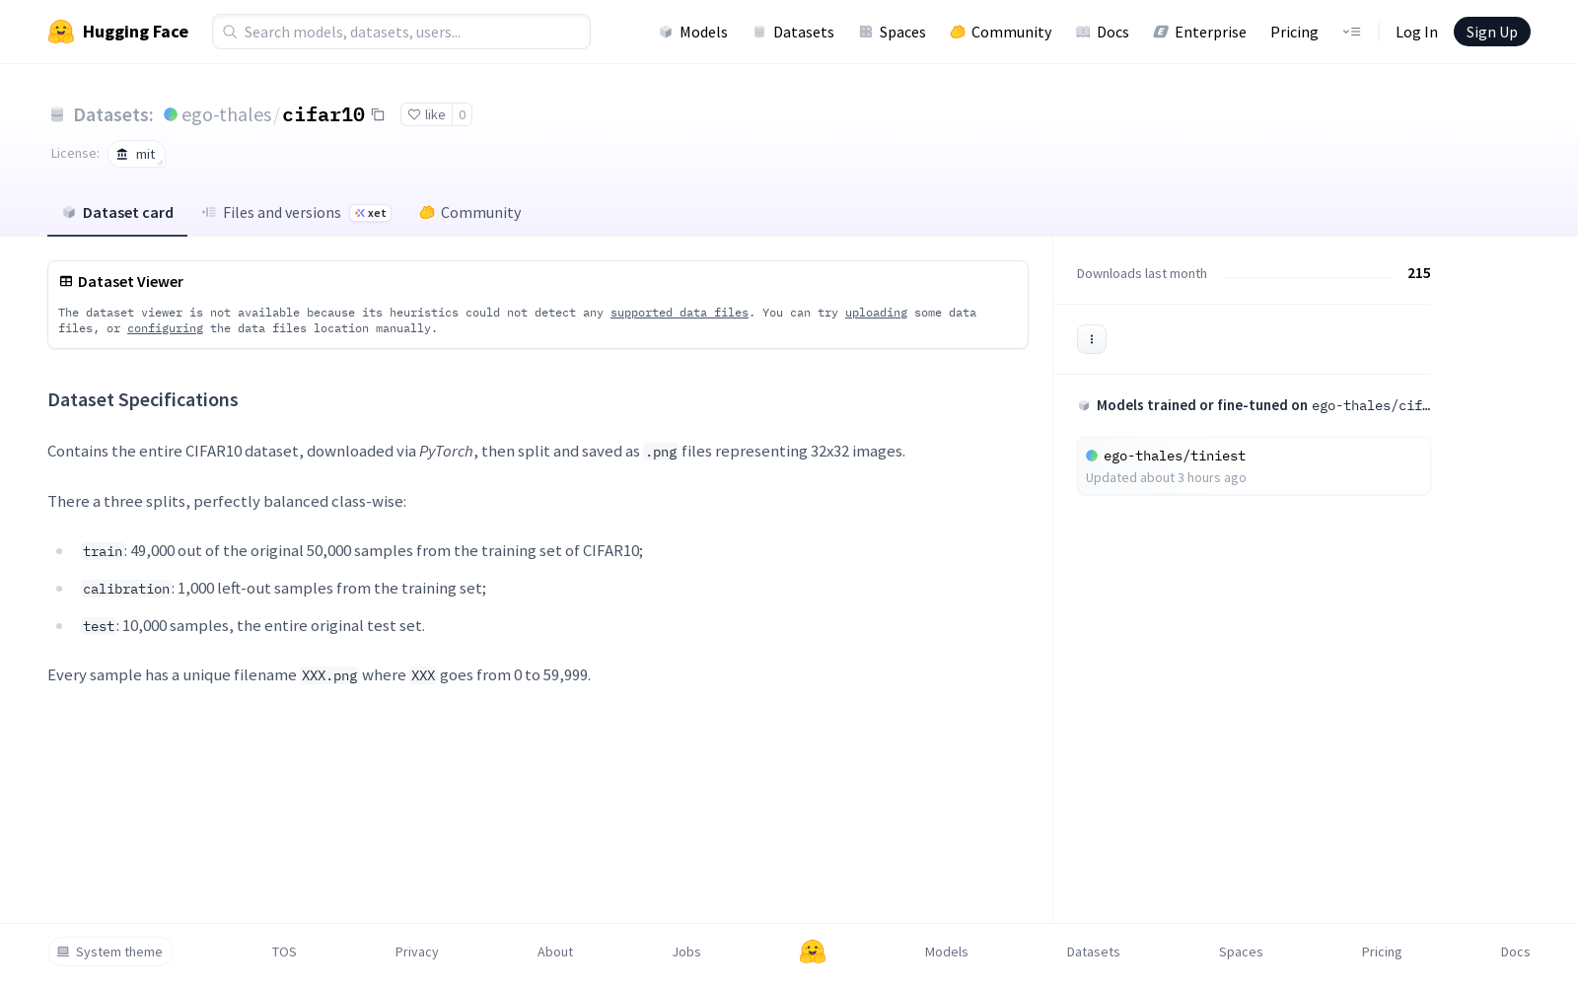Open the Models nav item
Viewport: 1578px width, 986px height.
pyautogui.click(x=693, y=32)
